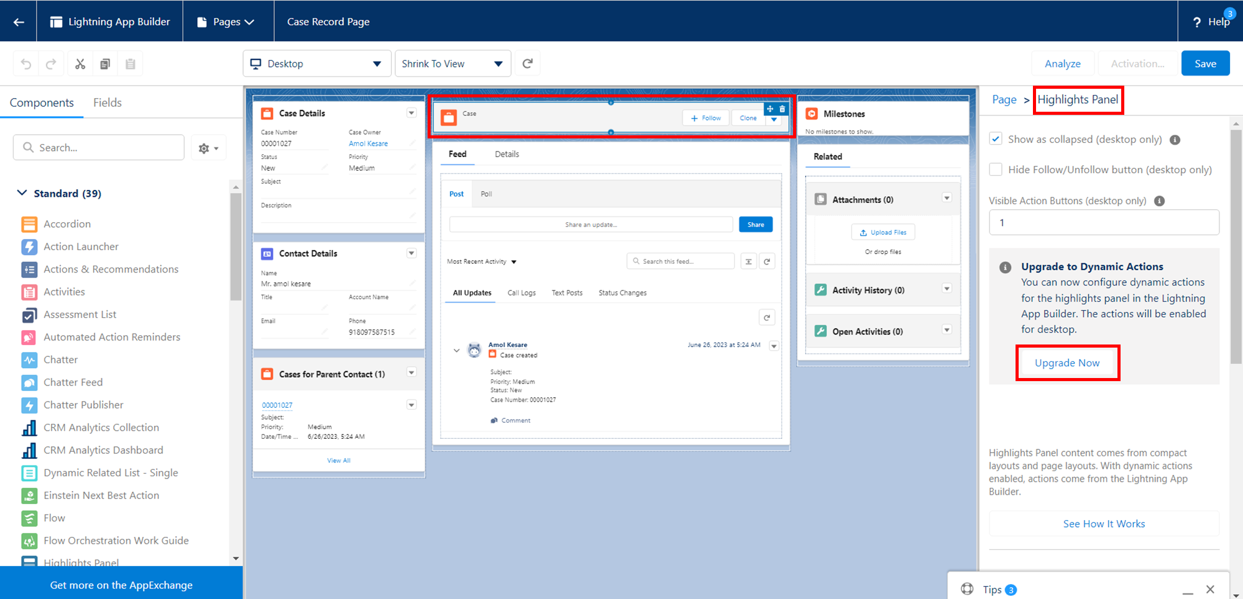Switch to the Fields tab
This screenshot has width=1243, height=599.
pyautogui.click(x=108, y=102)
